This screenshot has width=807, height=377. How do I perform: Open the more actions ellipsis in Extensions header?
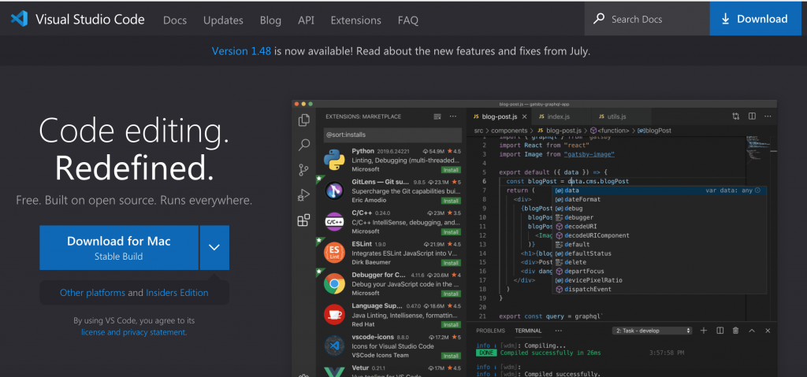tap(453, 116)
